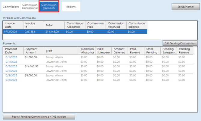
Task: Follow 10/3/2025 date link for Bouvy, Alyssa
Action: pyautogui.click(x=11, y=76)
